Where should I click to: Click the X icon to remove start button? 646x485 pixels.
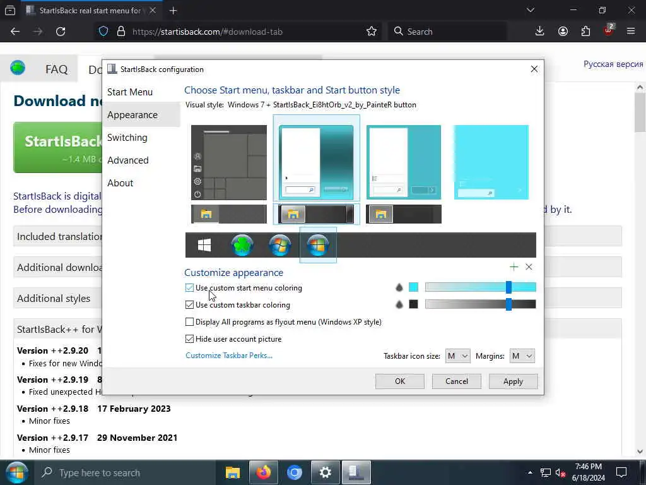pyautogui.click(x=529, y=267)
